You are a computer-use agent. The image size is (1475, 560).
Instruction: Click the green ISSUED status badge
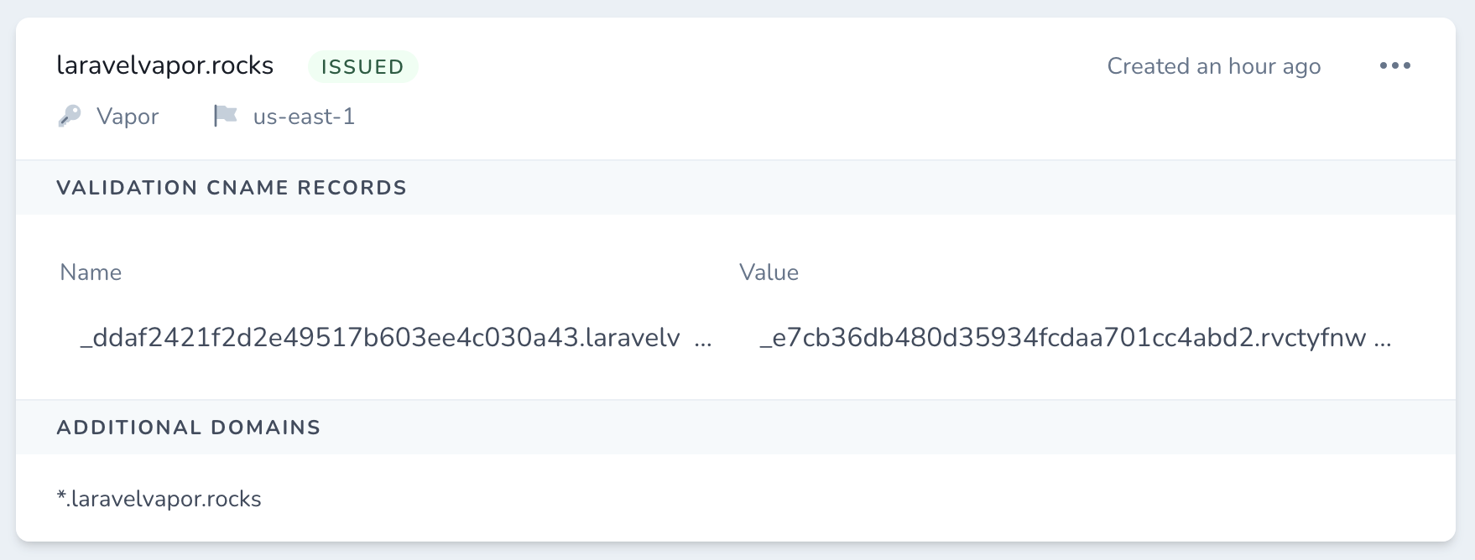click(x=362, y=66)
